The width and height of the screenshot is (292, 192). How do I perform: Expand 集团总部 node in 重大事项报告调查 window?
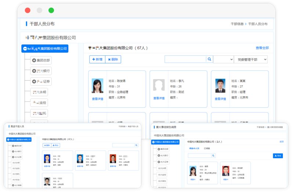pyautogui.click(x=159, y=149)
